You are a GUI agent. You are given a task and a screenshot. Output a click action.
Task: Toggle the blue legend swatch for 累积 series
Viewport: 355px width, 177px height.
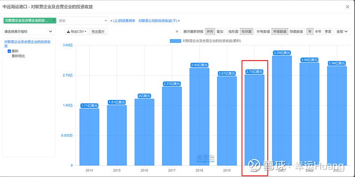(175, 41)
